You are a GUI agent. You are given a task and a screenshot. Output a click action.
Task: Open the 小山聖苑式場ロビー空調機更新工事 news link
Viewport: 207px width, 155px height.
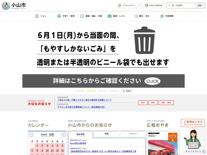[x=103, y=151]
